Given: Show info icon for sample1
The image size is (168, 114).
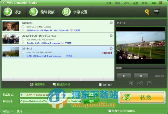Looking at the screenshot, I should coord(23,27).
